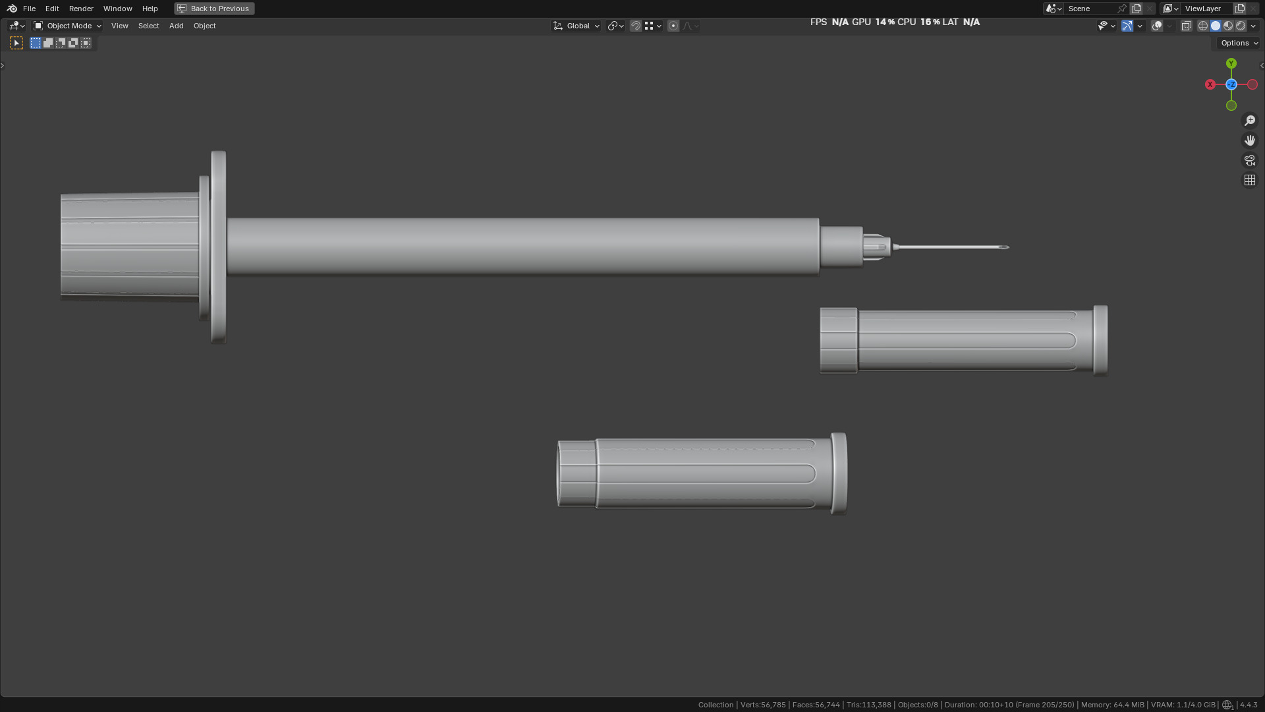Click the negative Y green dot on gizmo

pos(1231,105)
